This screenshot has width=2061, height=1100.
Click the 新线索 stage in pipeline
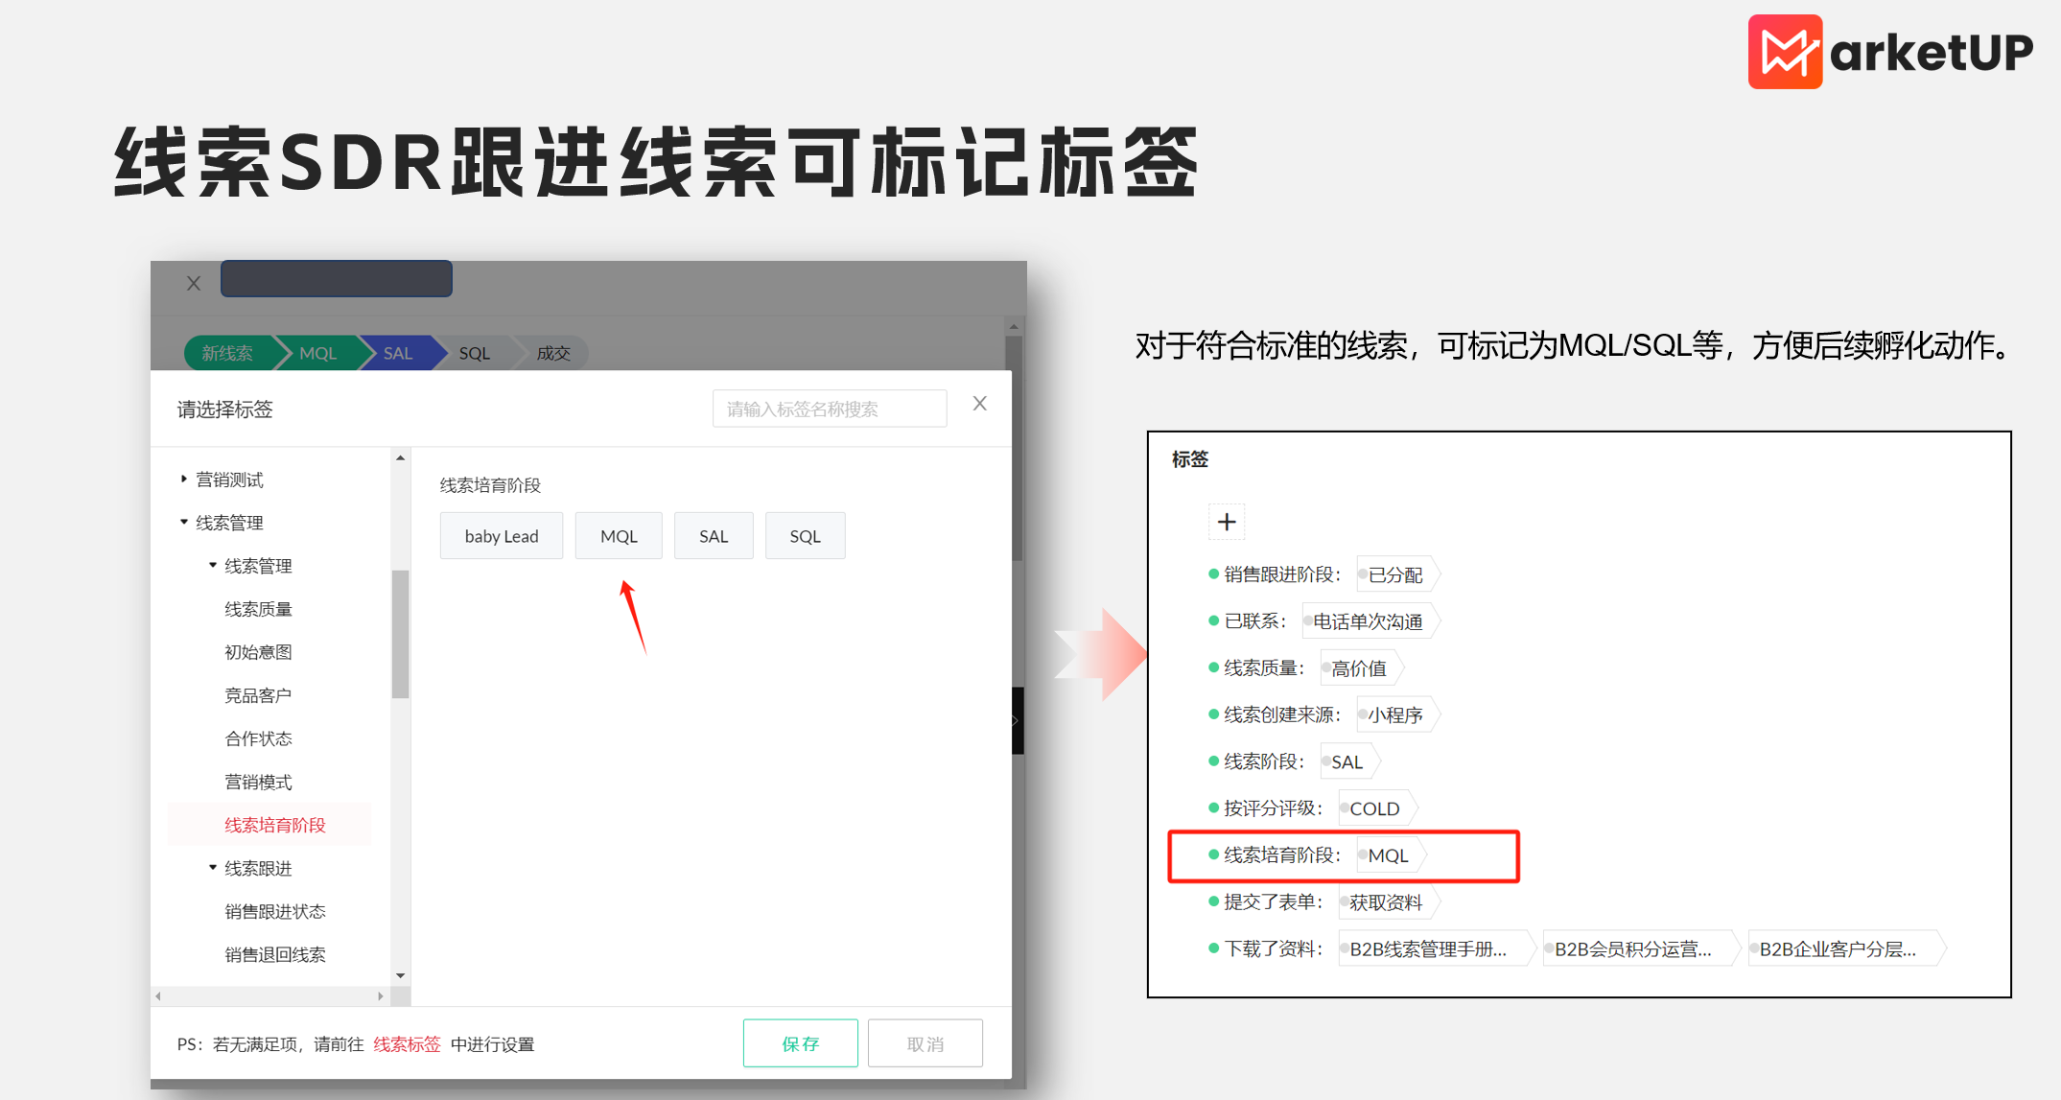(x=228, y=353)
